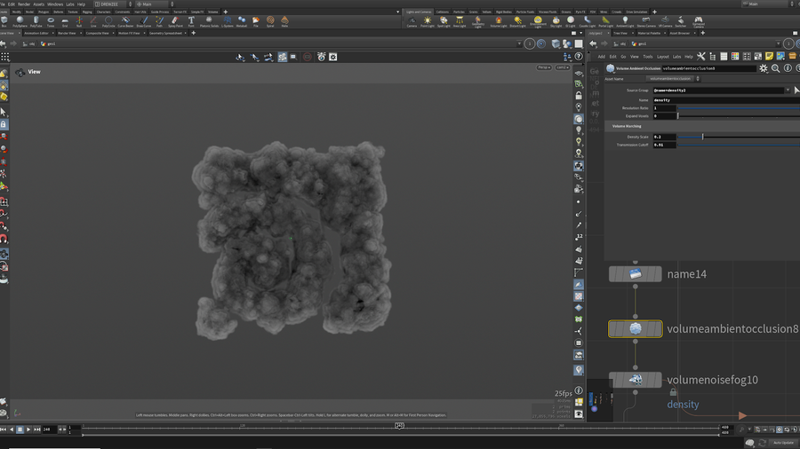Switch to the Material Palette tab
The image size is (800, 449).
(x=649, y=33)
